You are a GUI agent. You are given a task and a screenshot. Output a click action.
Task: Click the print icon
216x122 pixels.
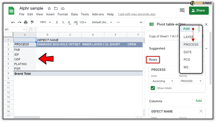pos(26,22)
